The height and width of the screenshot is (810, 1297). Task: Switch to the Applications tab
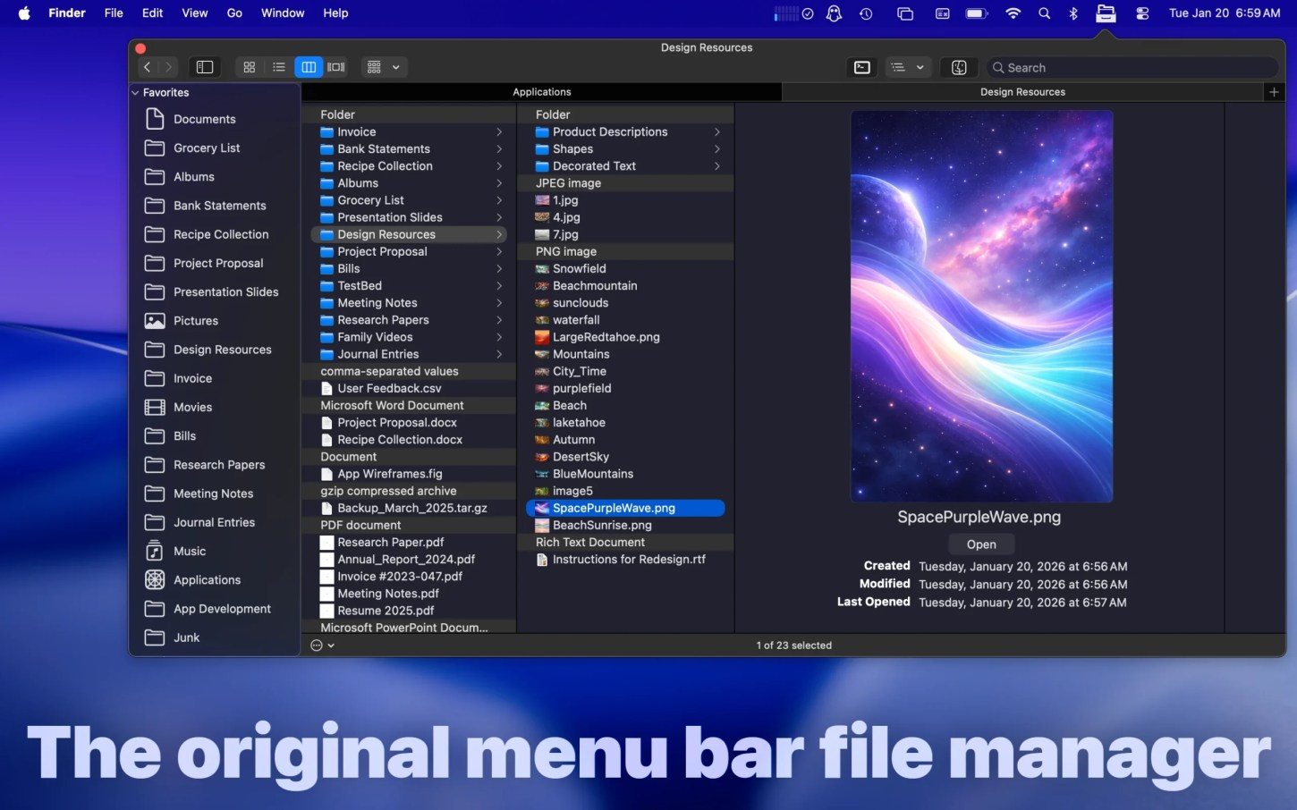click(541, 91)
